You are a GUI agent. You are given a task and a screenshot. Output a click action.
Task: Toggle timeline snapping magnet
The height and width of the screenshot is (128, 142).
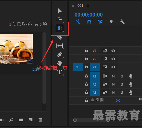coord(89,22)
